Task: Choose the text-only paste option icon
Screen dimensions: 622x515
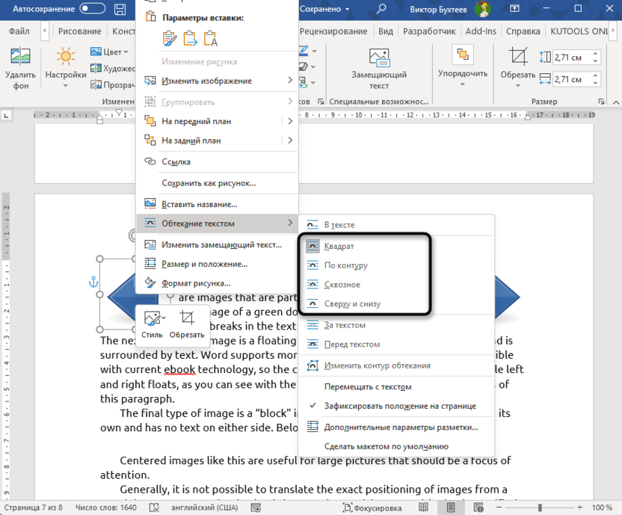Action: pos(211,38)
